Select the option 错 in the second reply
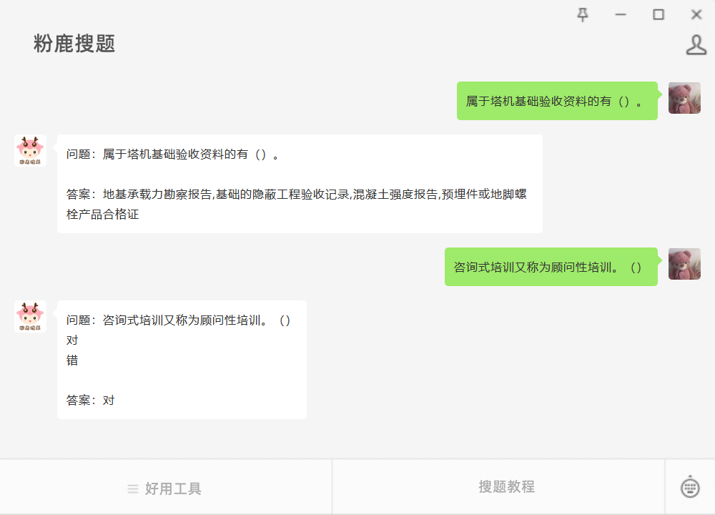 72,360
